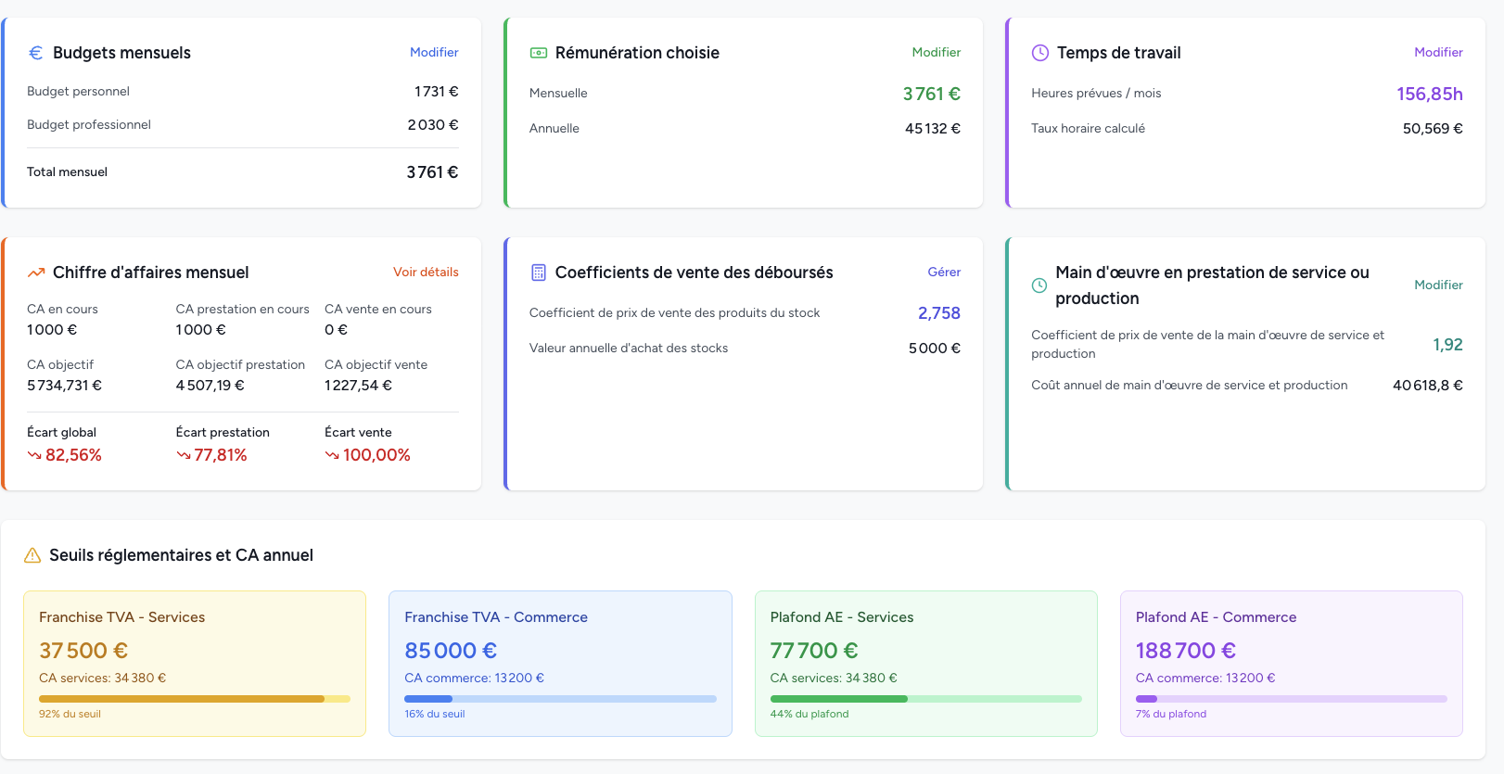Image resolution: width=1504 pixels, height=774 pixels.
Task: Click the downward trend arrow beside 77,81%
Action: click(184, 455)
